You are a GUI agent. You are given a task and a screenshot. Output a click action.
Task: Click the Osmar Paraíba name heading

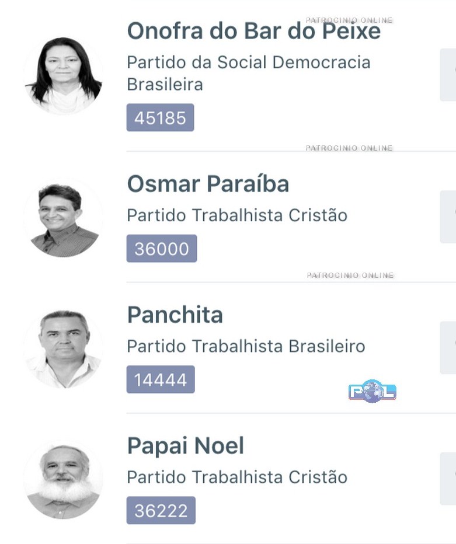[x=208, y=184]
